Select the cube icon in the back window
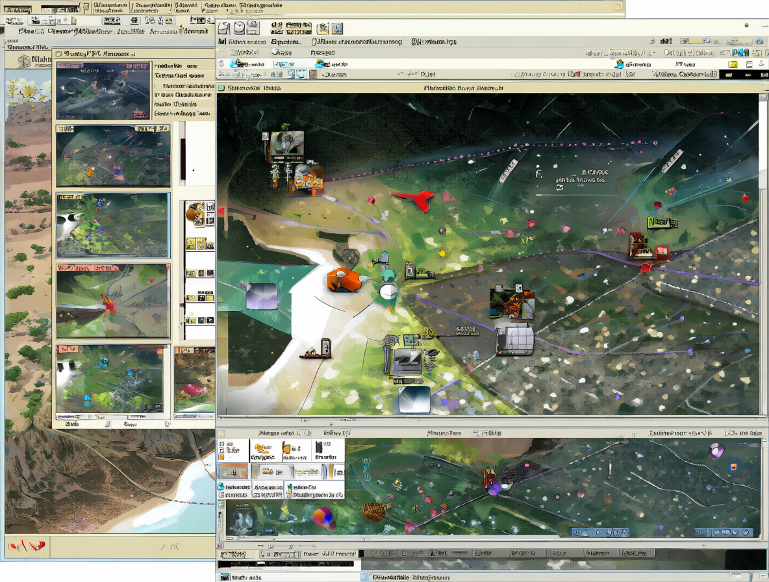 point(24,61)
